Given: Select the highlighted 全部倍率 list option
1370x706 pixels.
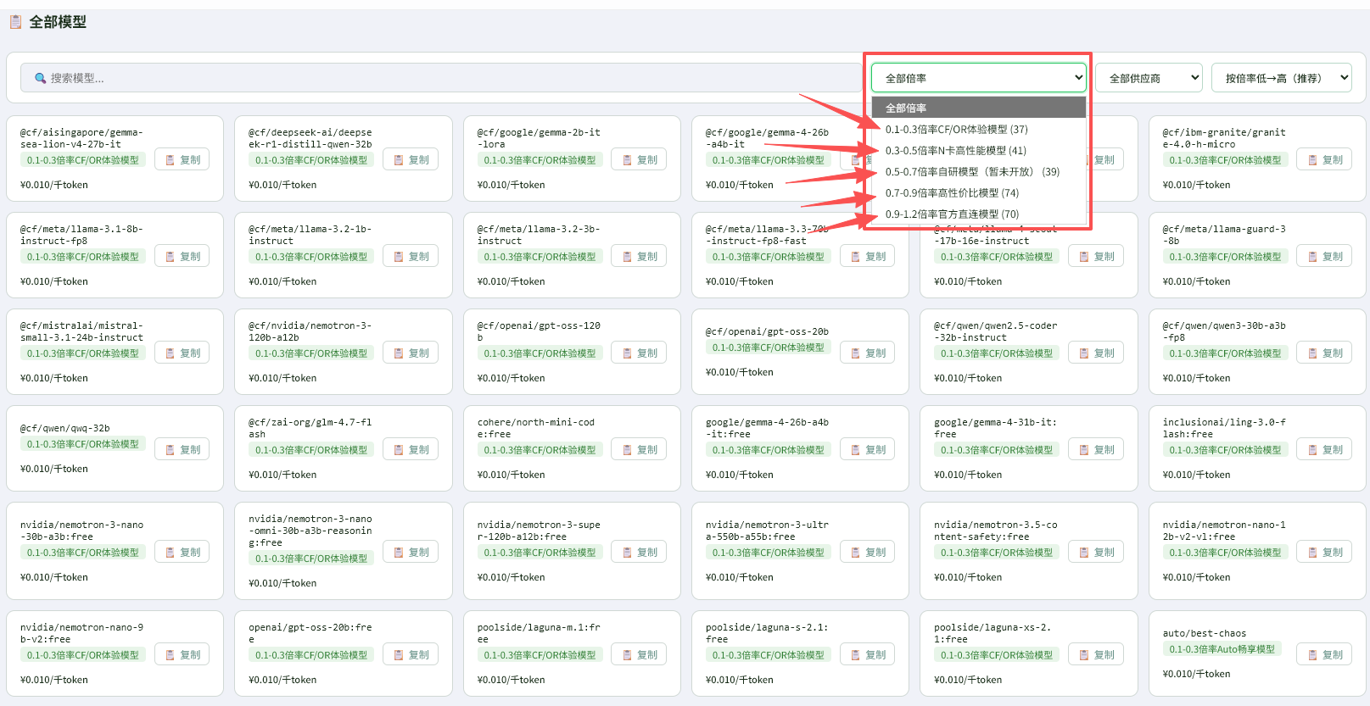Looking at the screenshot, I should [x=979, y=108].
